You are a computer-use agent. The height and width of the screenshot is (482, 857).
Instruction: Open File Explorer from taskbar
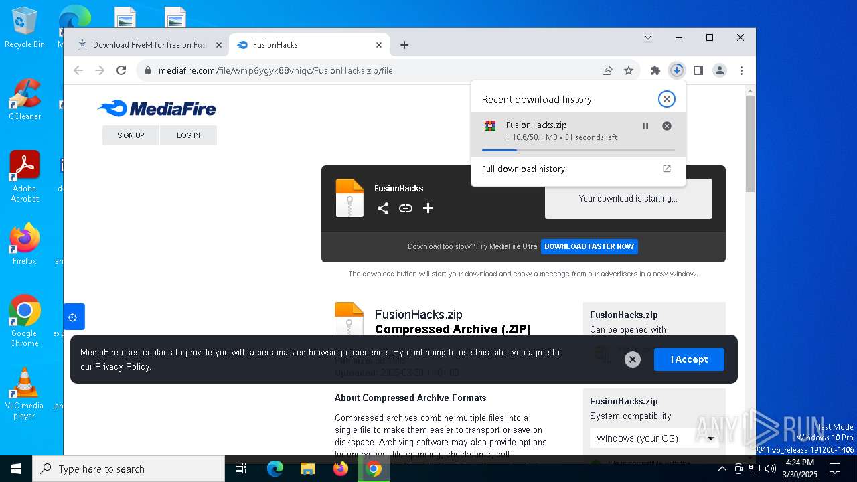pos(308,469)
